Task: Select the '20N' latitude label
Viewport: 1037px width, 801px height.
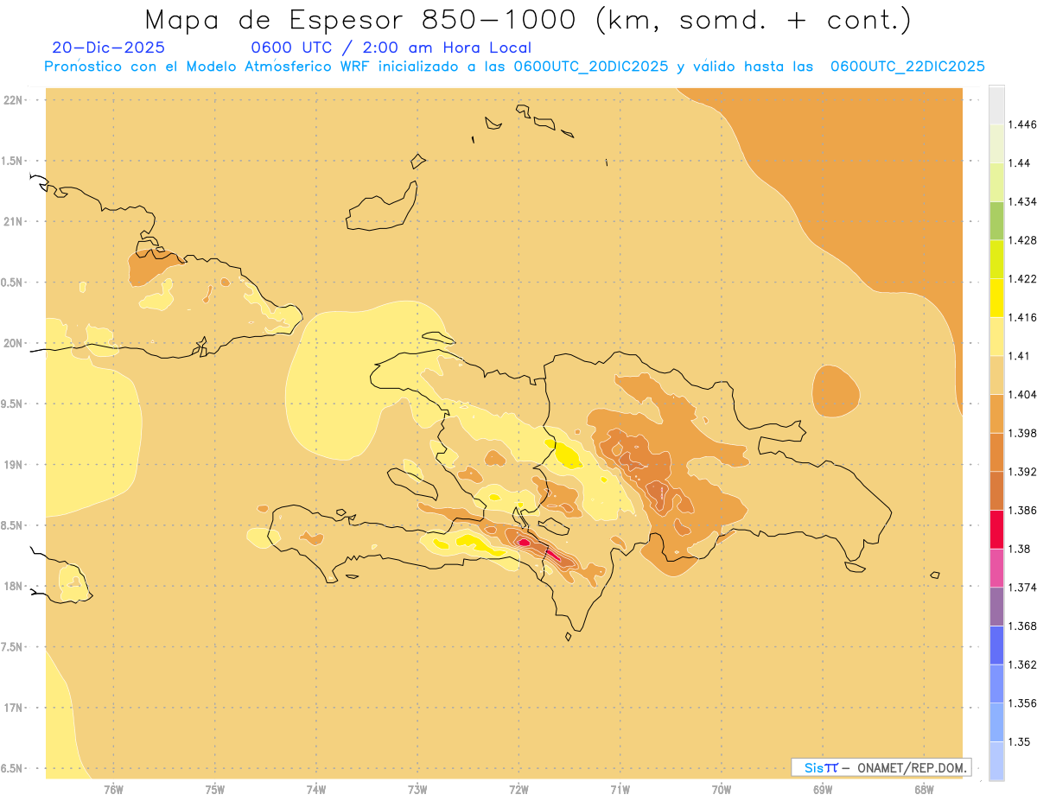Action: point(13,343)
